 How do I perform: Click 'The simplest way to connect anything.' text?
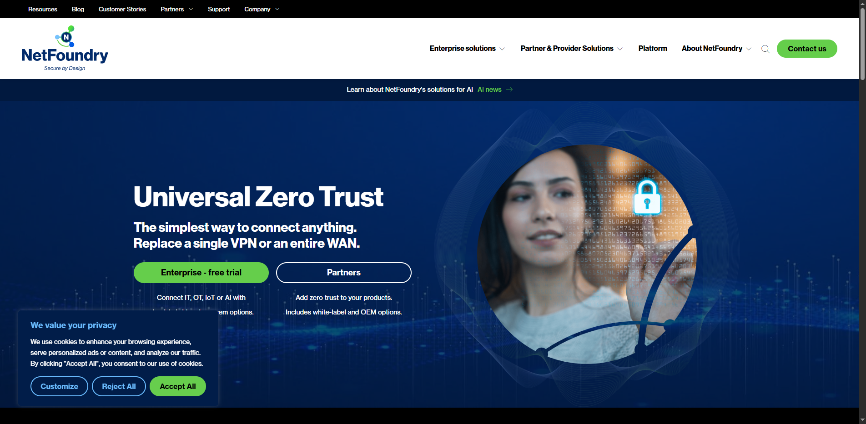tap(245, 227)
